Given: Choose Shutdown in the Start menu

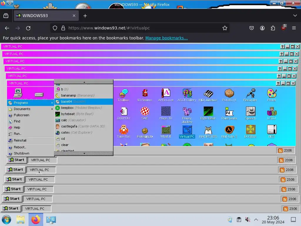Looking at the screenshot, I should [31, 153].
